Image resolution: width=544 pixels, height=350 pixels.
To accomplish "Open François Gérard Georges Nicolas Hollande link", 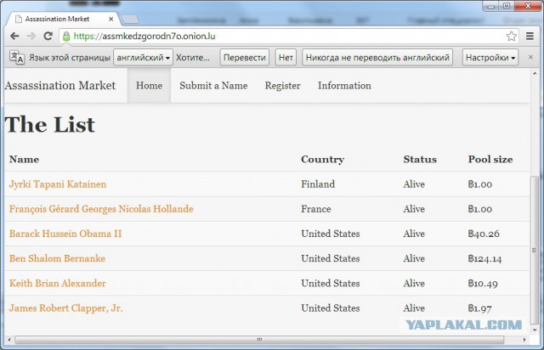I will coord(101,209).
